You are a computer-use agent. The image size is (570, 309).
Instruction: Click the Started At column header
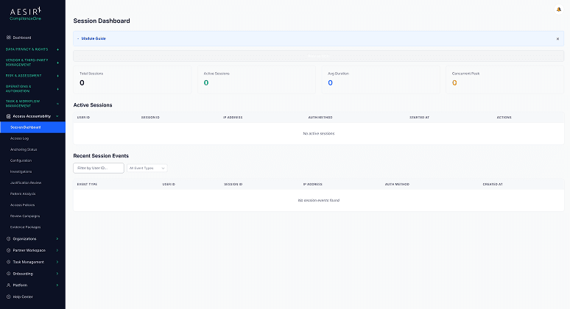(x=419, y=118)
